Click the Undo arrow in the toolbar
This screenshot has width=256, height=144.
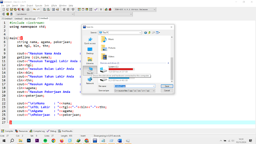(34, 10)
